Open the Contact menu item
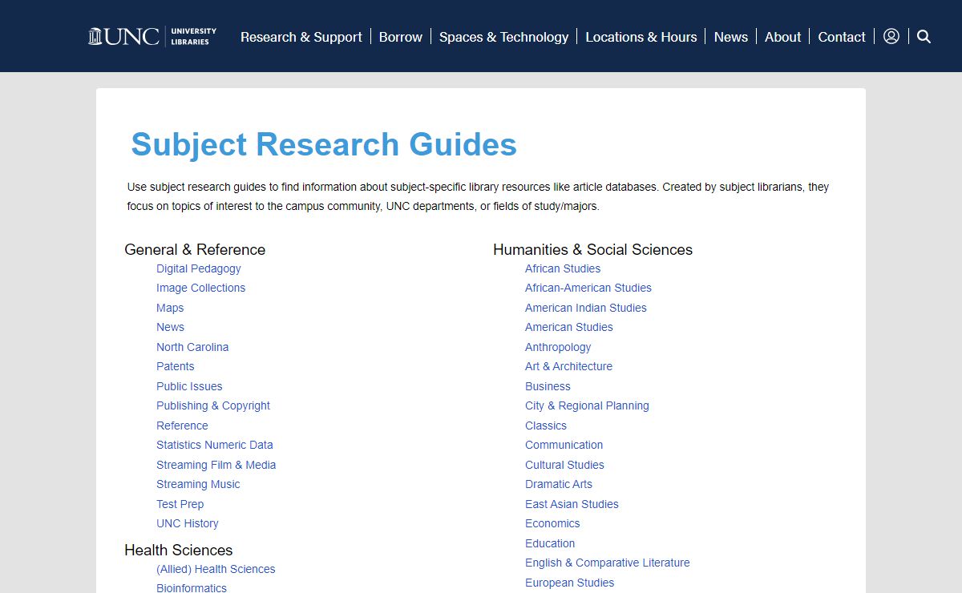Screen dimensions: 962x593 [842, 37]
